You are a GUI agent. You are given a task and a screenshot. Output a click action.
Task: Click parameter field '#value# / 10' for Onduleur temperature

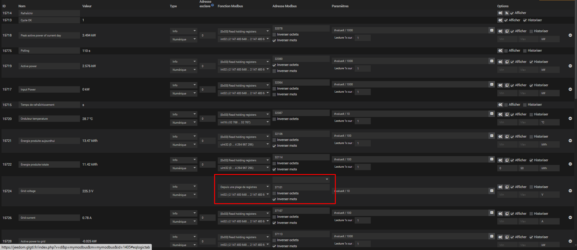[x=410, y=114]
